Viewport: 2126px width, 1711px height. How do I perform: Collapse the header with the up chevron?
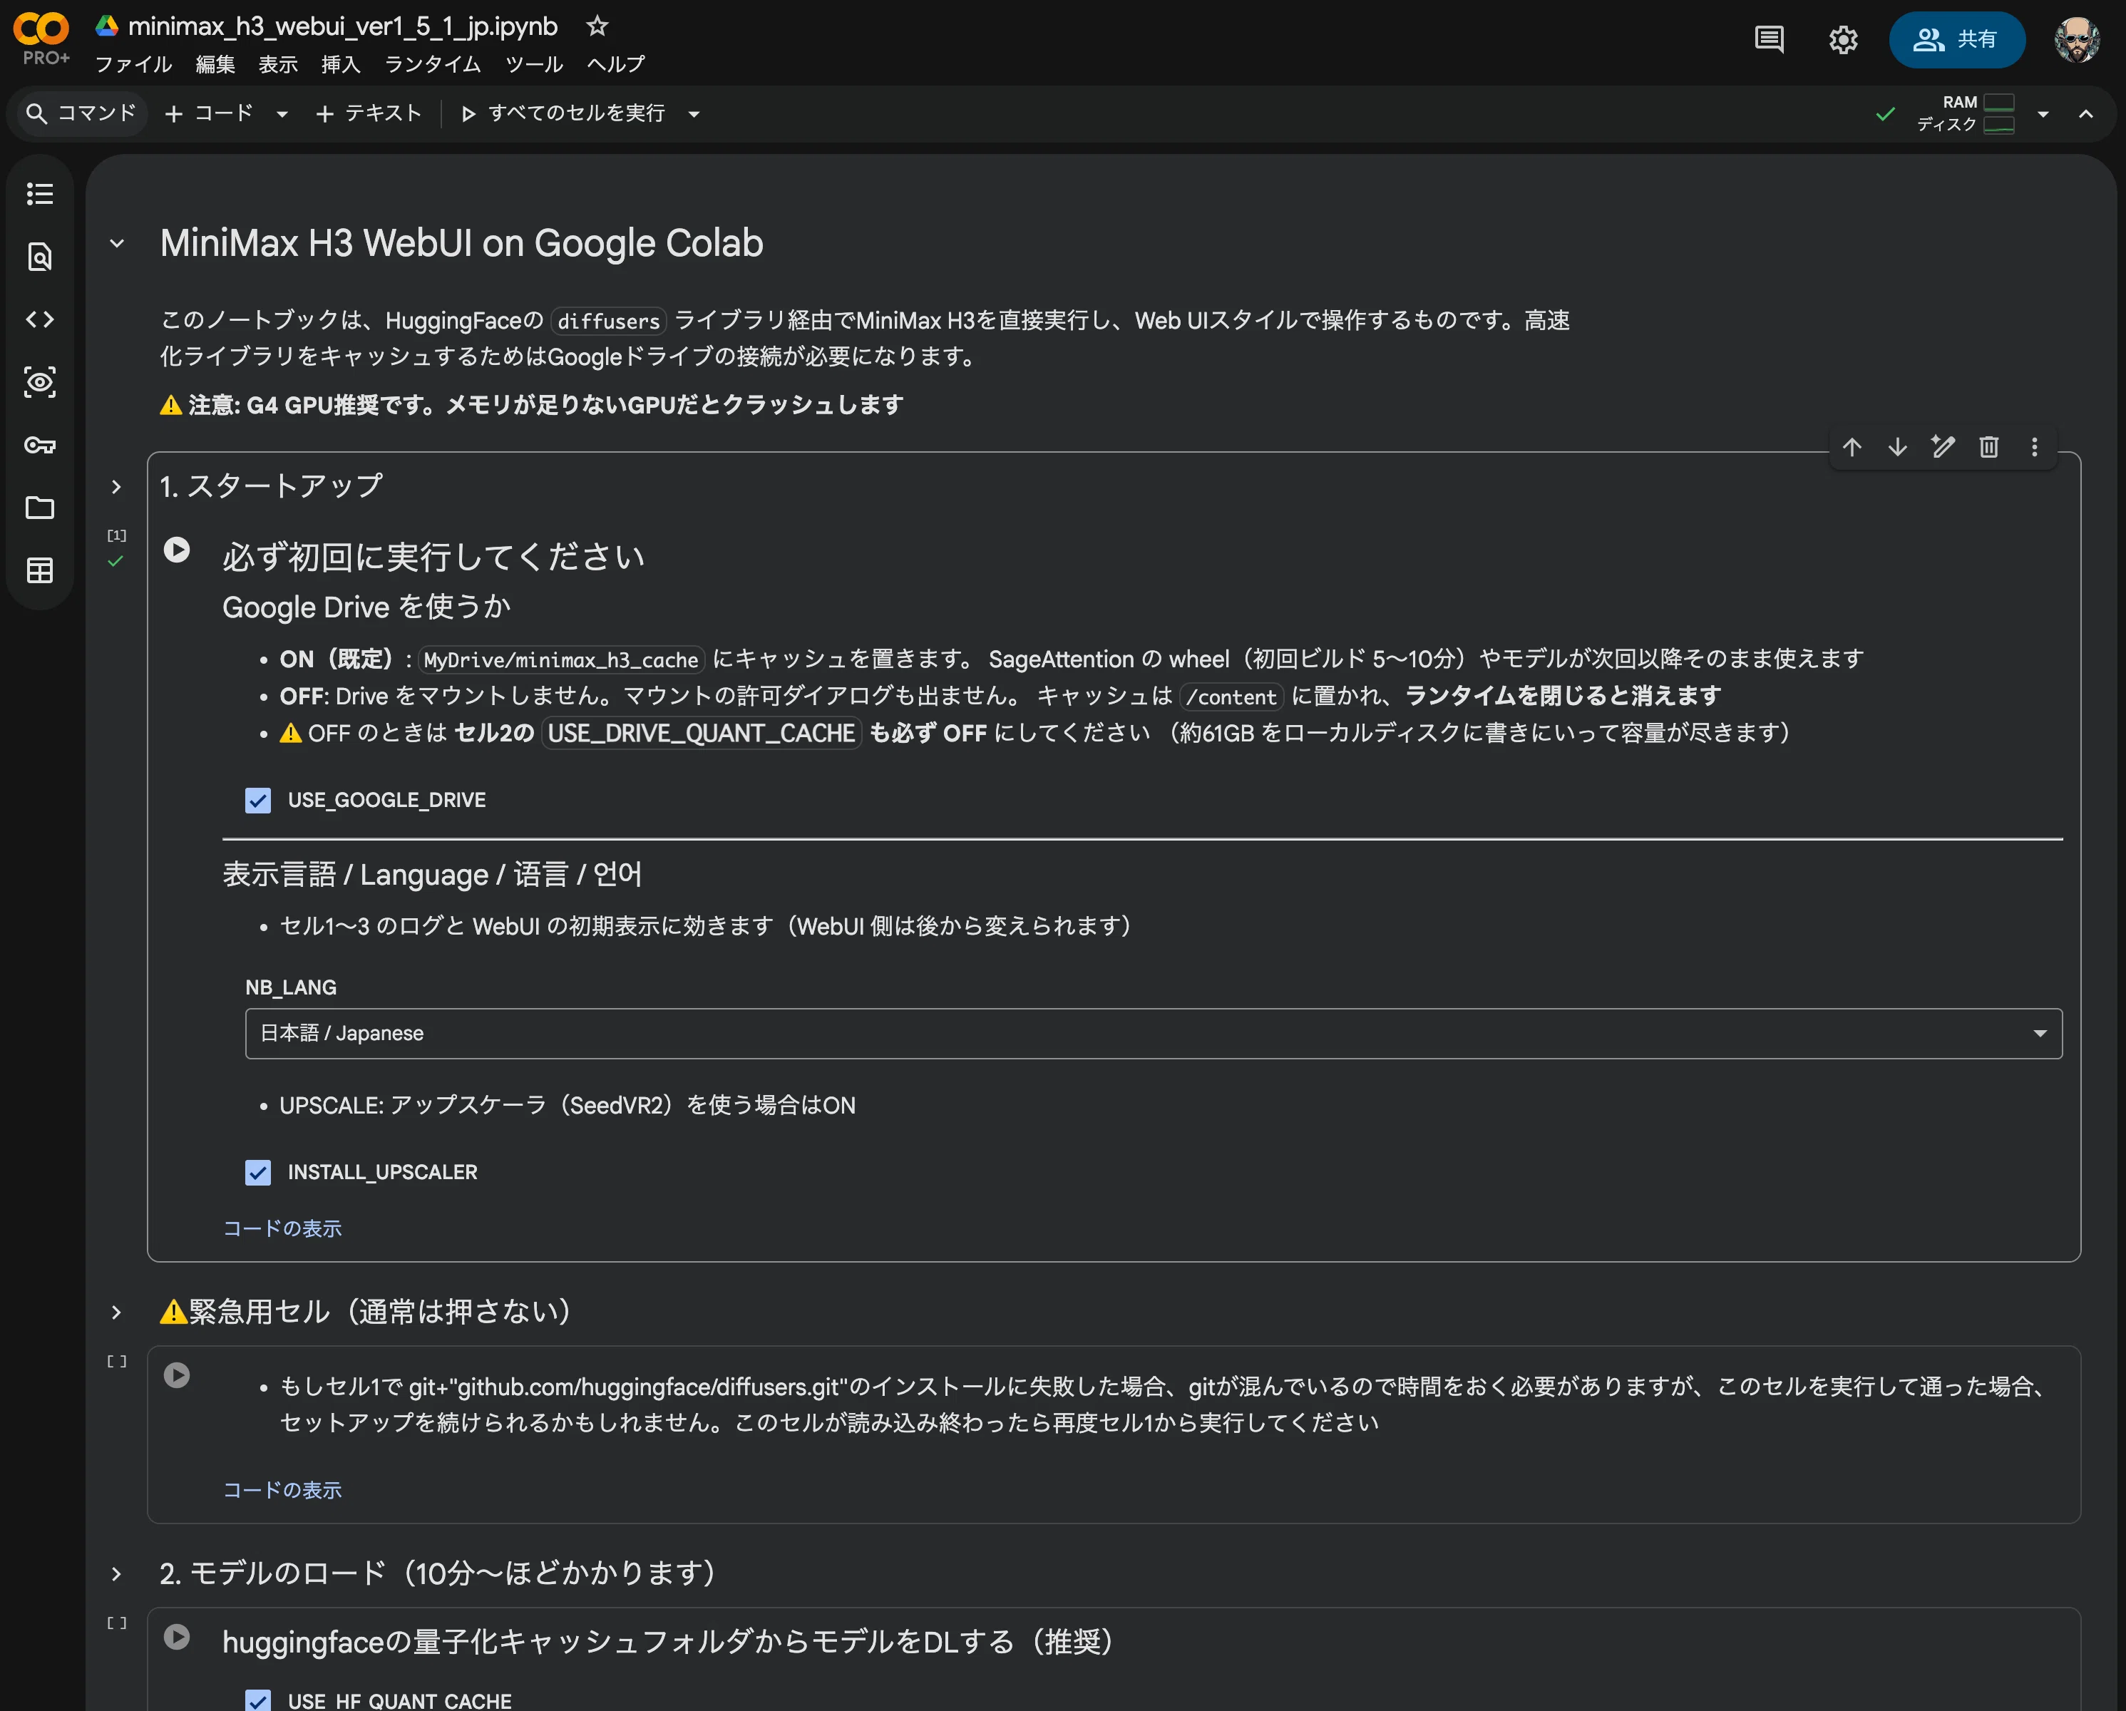[x=2085, y=114]
